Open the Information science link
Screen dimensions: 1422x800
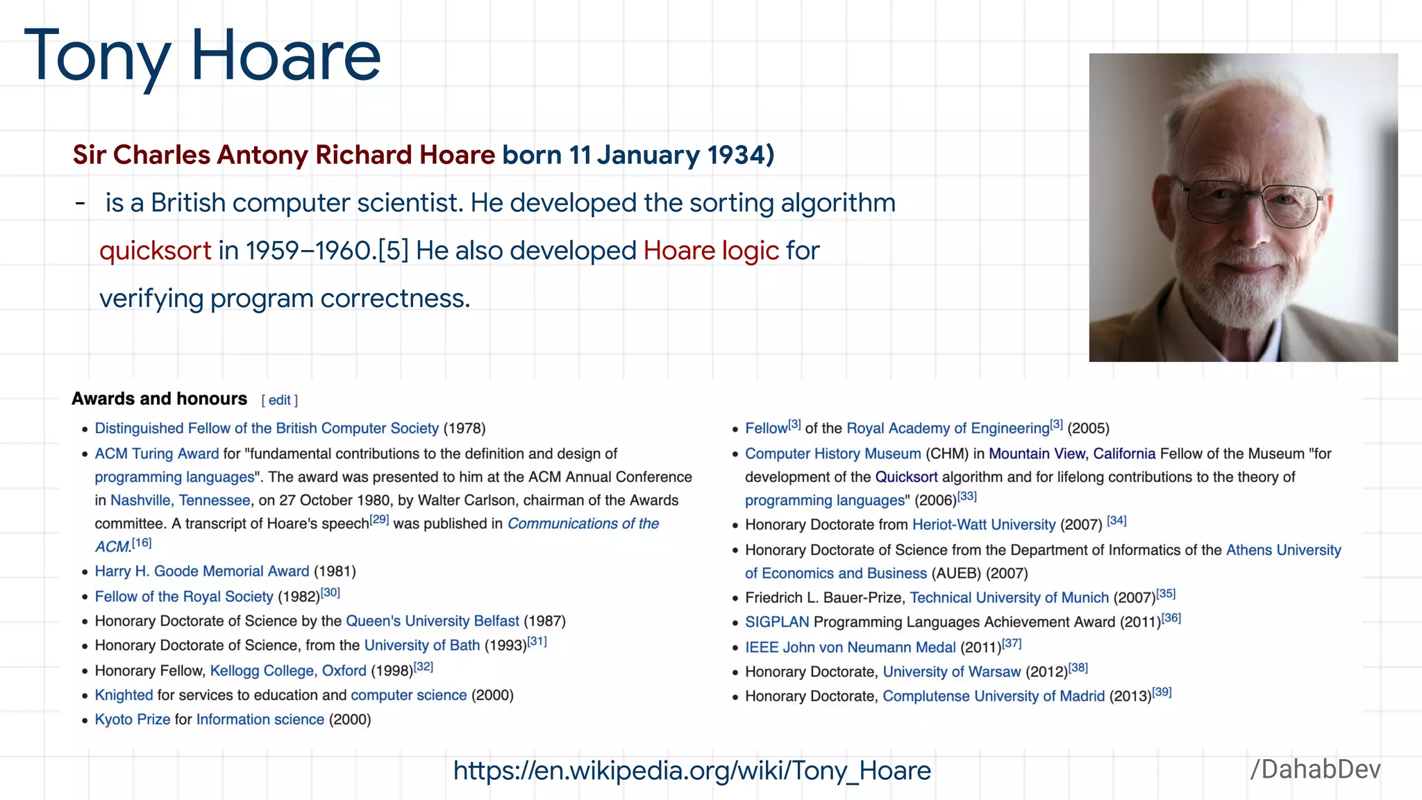coord(260,719)
